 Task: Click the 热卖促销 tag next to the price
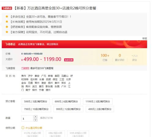[69, 60]
